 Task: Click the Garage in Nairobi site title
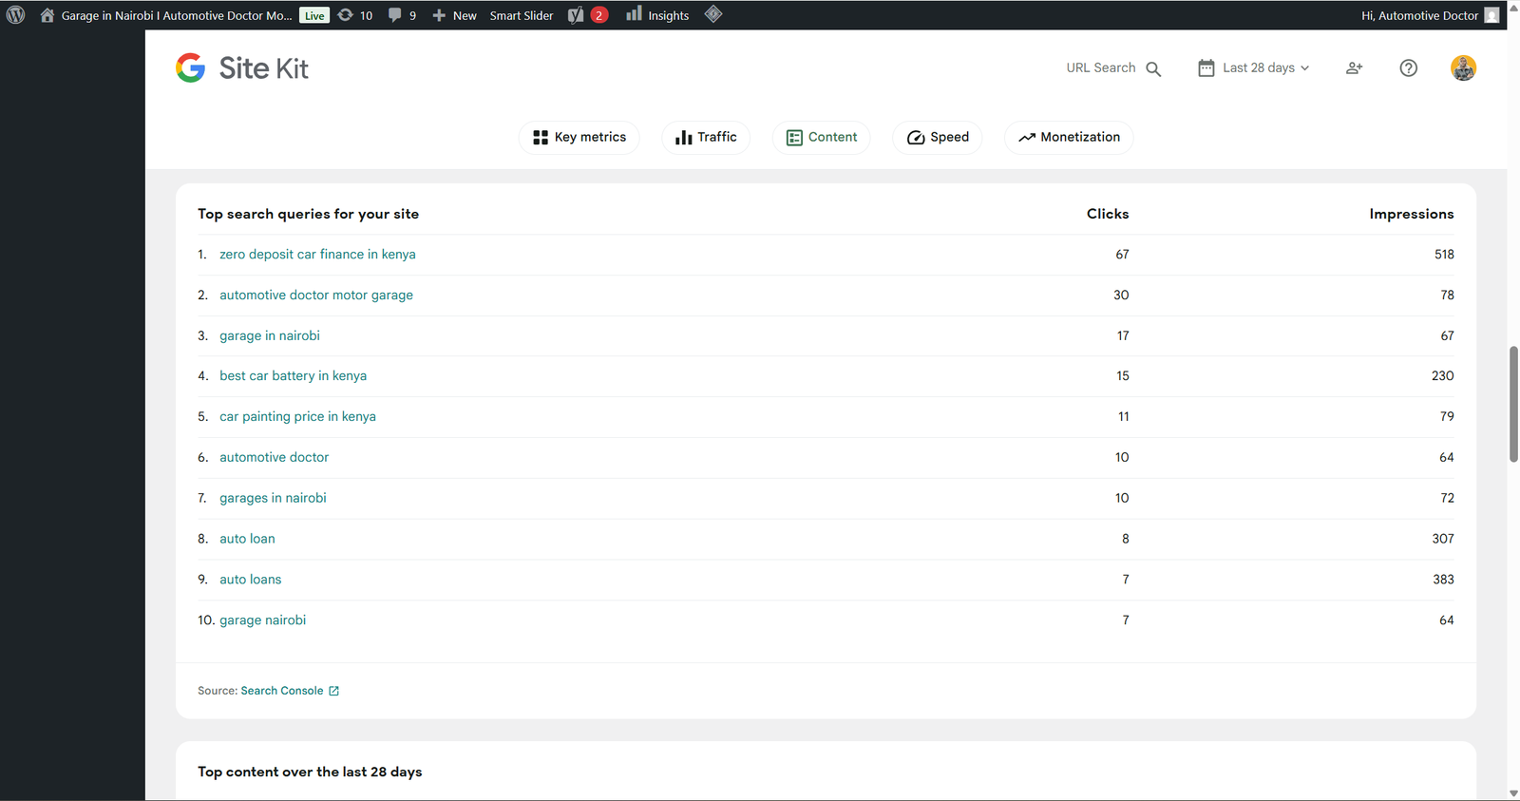[177, 15]
